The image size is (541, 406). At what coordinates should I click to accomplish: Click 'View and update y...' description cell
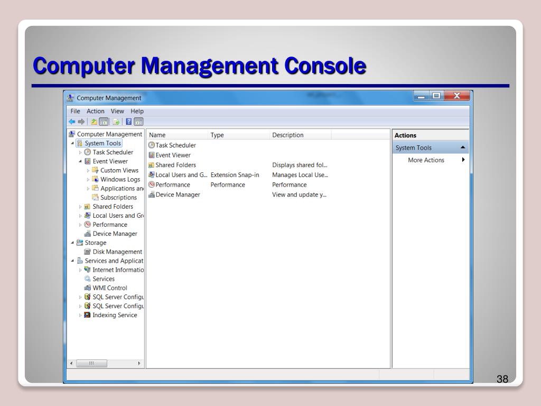[299, 195]
